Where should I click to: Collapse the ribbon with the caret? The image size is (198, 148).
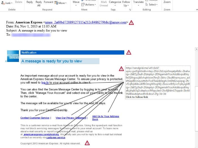197,10
